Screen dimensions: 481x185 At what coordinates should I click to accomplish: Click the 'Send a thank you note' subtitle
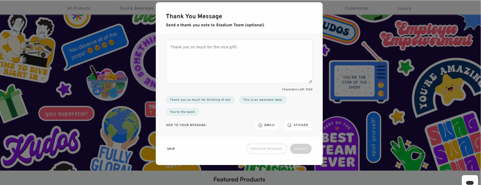(x=215, y=25)
